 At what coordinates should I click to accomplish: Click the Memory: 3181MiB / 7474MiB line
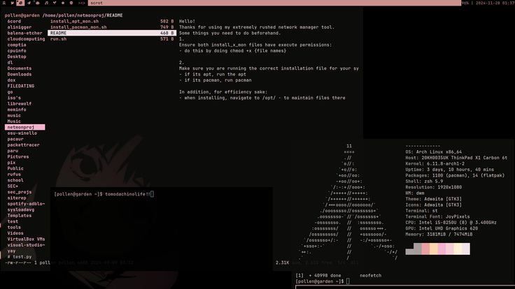[439, 235]
